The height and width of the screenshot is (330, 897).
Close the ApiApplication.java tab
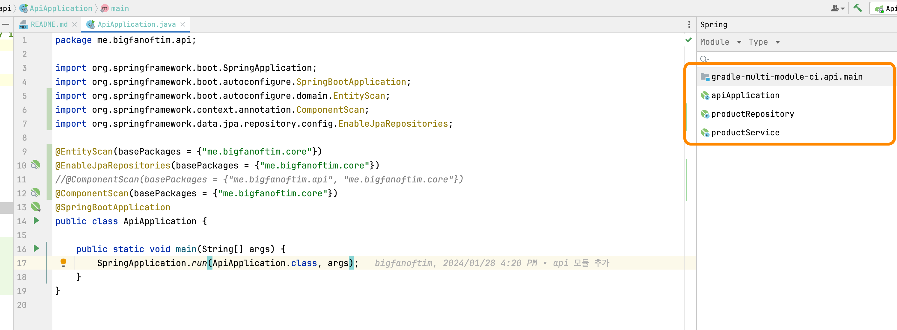[183, 24]
